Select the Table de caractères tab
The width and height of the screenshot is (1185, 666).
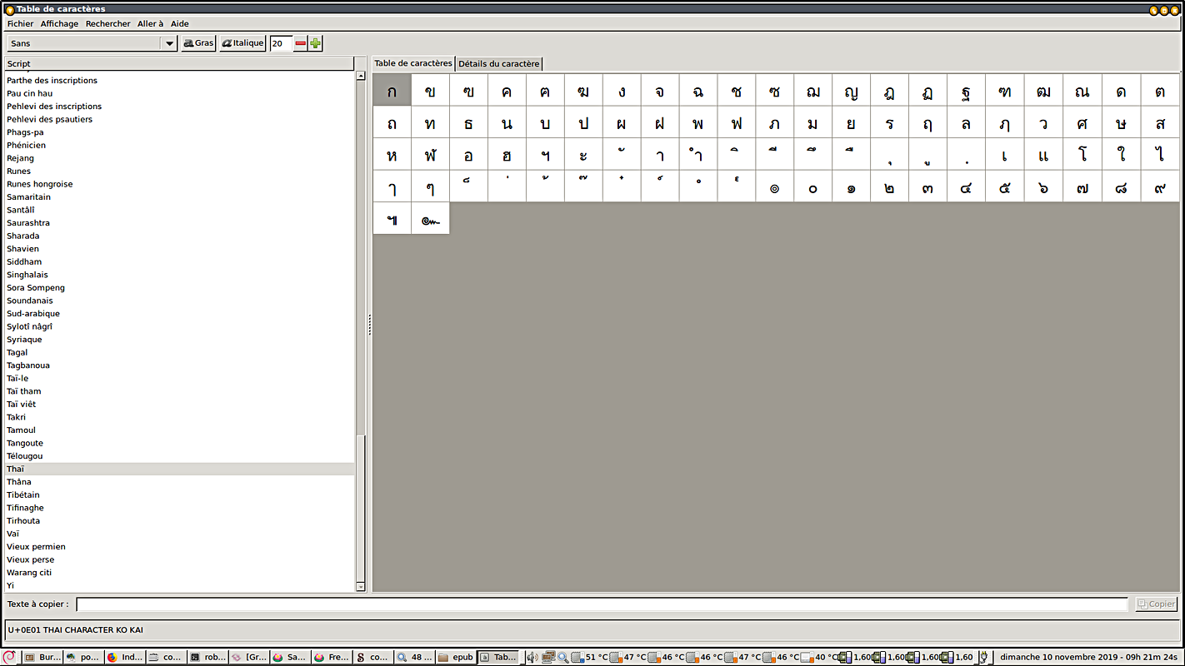(413, 63)
